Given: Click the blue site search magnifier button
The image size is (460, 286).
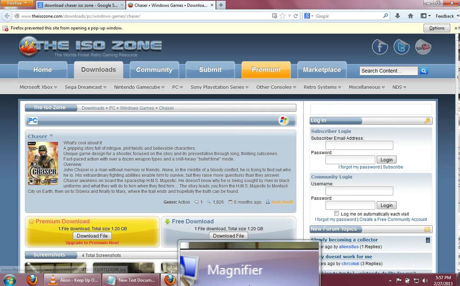Looking at the screenshot, I should coord(424,71).
